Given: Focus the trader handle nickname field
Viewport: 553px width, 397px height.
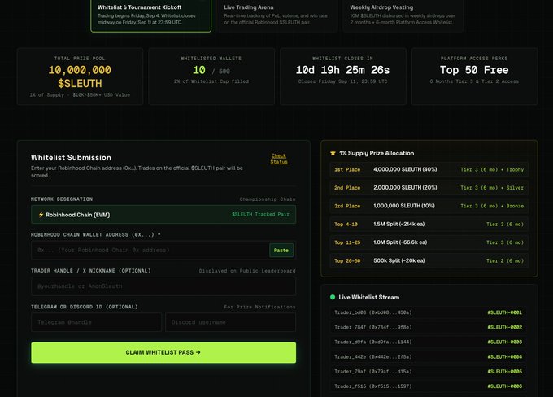Looking at the screenshot, I should pos(163,286).
